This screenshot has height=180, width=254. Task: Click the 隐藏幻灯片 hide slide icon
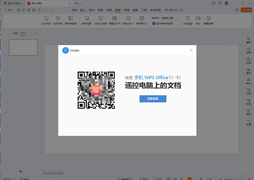tap(115, 18)
